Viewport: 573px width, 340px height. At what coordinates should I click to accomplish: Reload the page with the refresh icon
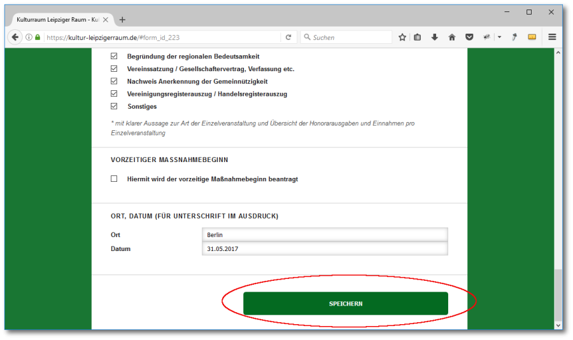coord(288,37)
